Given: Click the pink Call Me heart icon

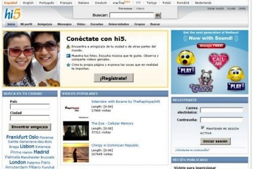Looking at the screenshot, I should click(x=218, y=61).
